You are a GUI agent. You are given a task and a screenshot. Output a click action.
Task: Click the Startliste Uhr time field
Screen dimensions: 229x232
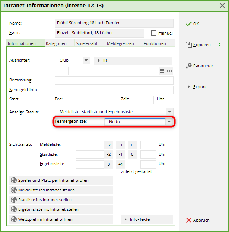[x=148, y=154]
